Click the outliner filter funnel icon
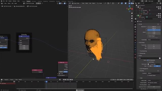This screenshot has height=91, width=162. click(157, 3)
